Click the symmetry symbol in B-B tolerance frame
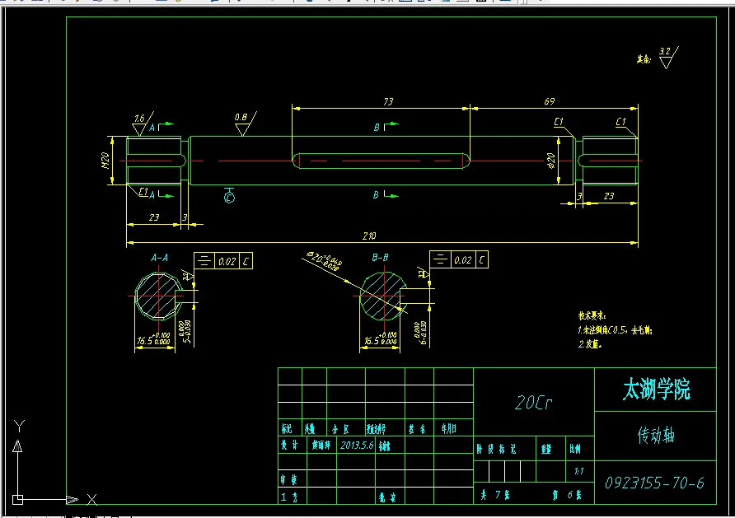Viewport: 735px width, 518px height. [x=440, y=259]
